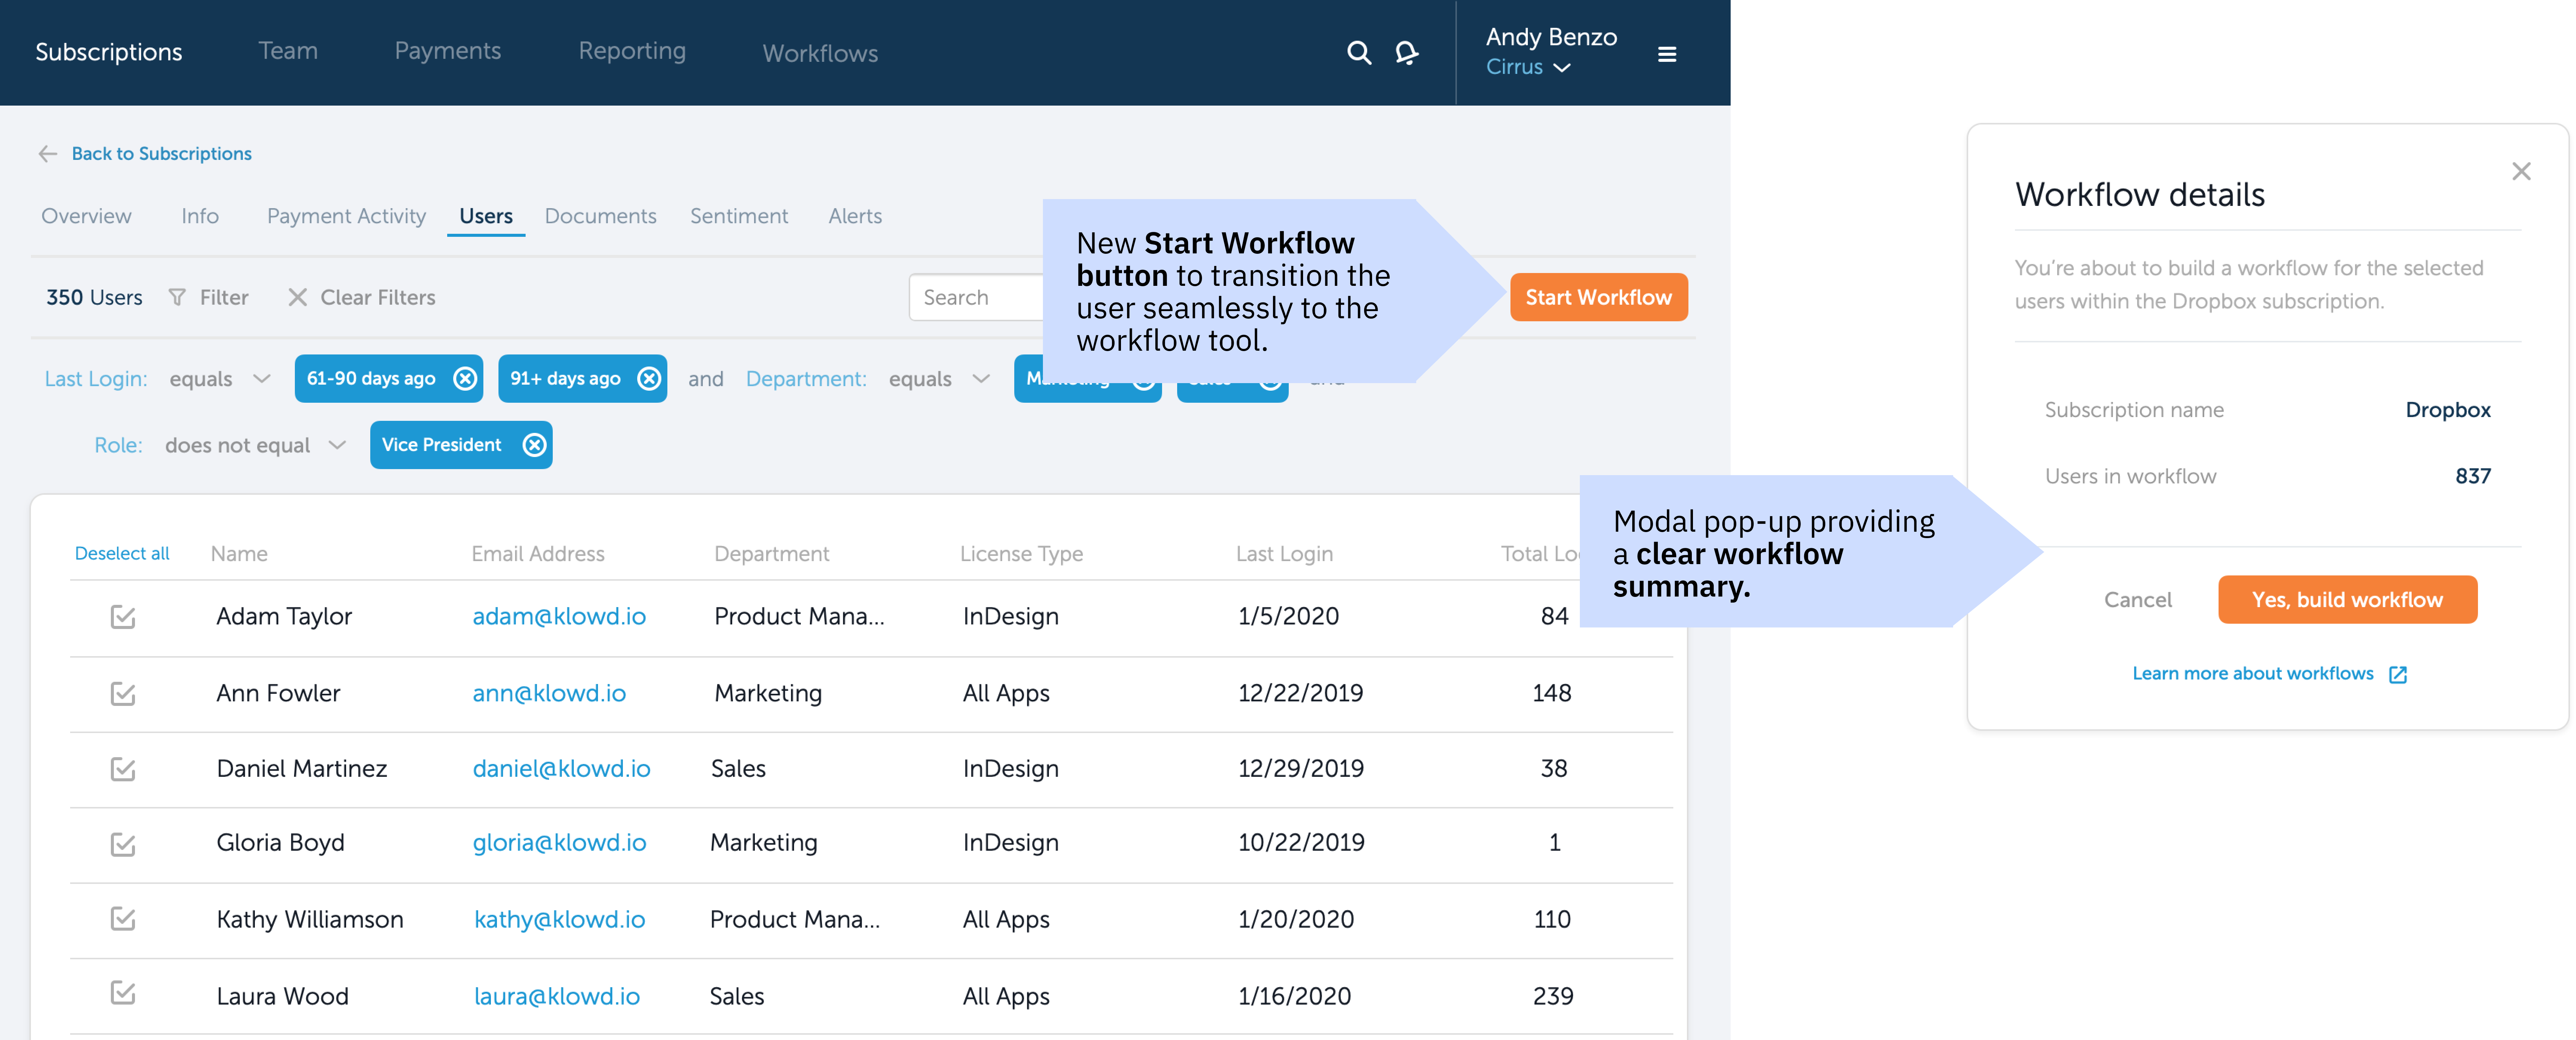This screenshot has width=2576, height=1040.
Task: Switch to the Sentiment tab
Action: (739, 216)
